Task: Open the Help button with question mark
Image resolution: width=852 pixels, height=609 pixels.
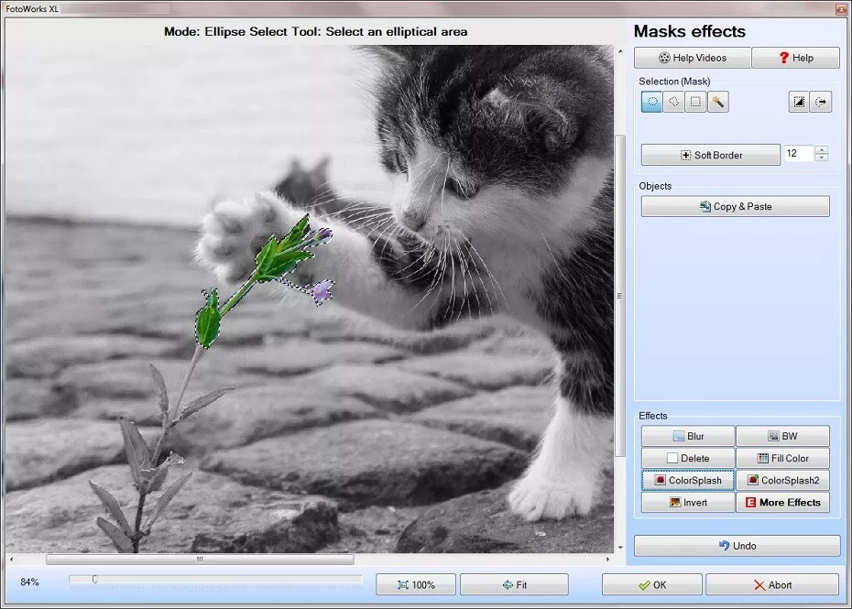Action: click(795, 58)
